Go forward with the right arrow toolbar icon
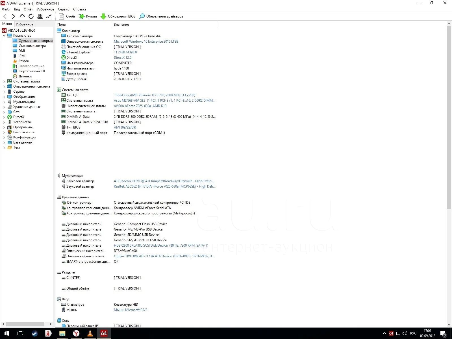Image resolution: width=452 pixels, height=339 pixels. coord(13,16)
